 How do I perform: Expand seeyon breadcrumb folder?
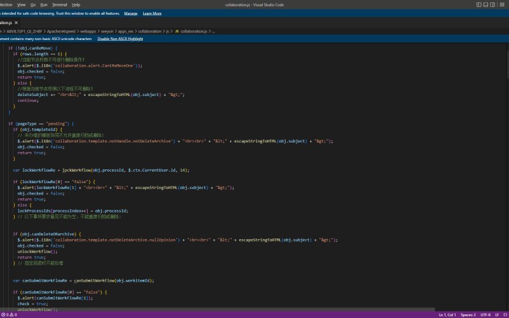[x=107, y=31]
